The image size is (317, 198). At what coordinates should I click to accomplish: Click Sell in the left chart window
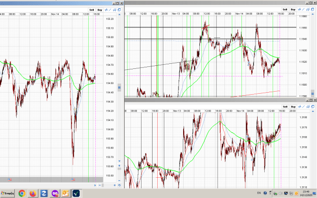[x=92, y=10]
